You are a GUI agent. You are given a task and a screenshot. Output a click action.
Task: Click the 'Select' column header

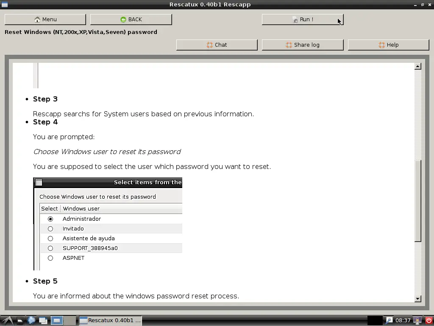[x=50, y=208]
